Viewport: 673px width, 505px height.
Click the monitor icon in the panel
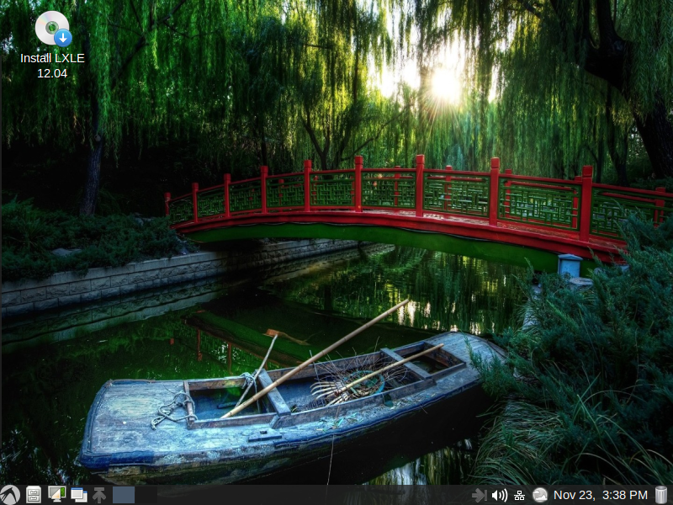[56, 495]
